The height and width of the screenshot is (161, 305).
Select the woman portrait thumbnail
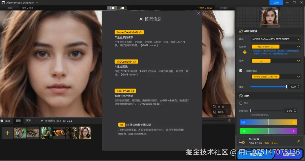click(85, 133)
